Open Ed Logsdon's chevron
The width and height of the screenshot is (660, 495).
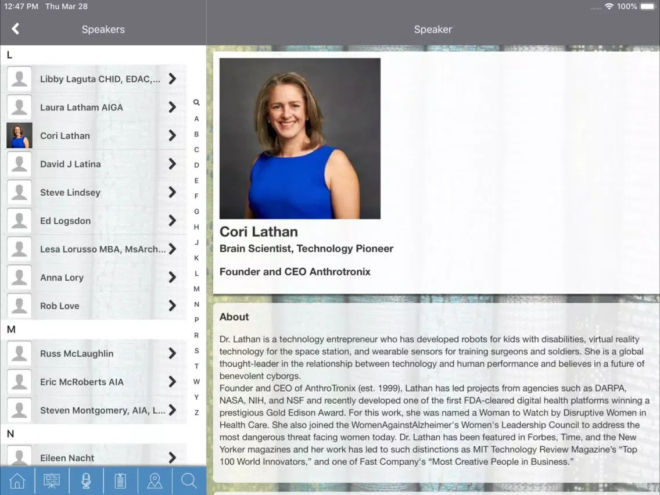[172, 221]
